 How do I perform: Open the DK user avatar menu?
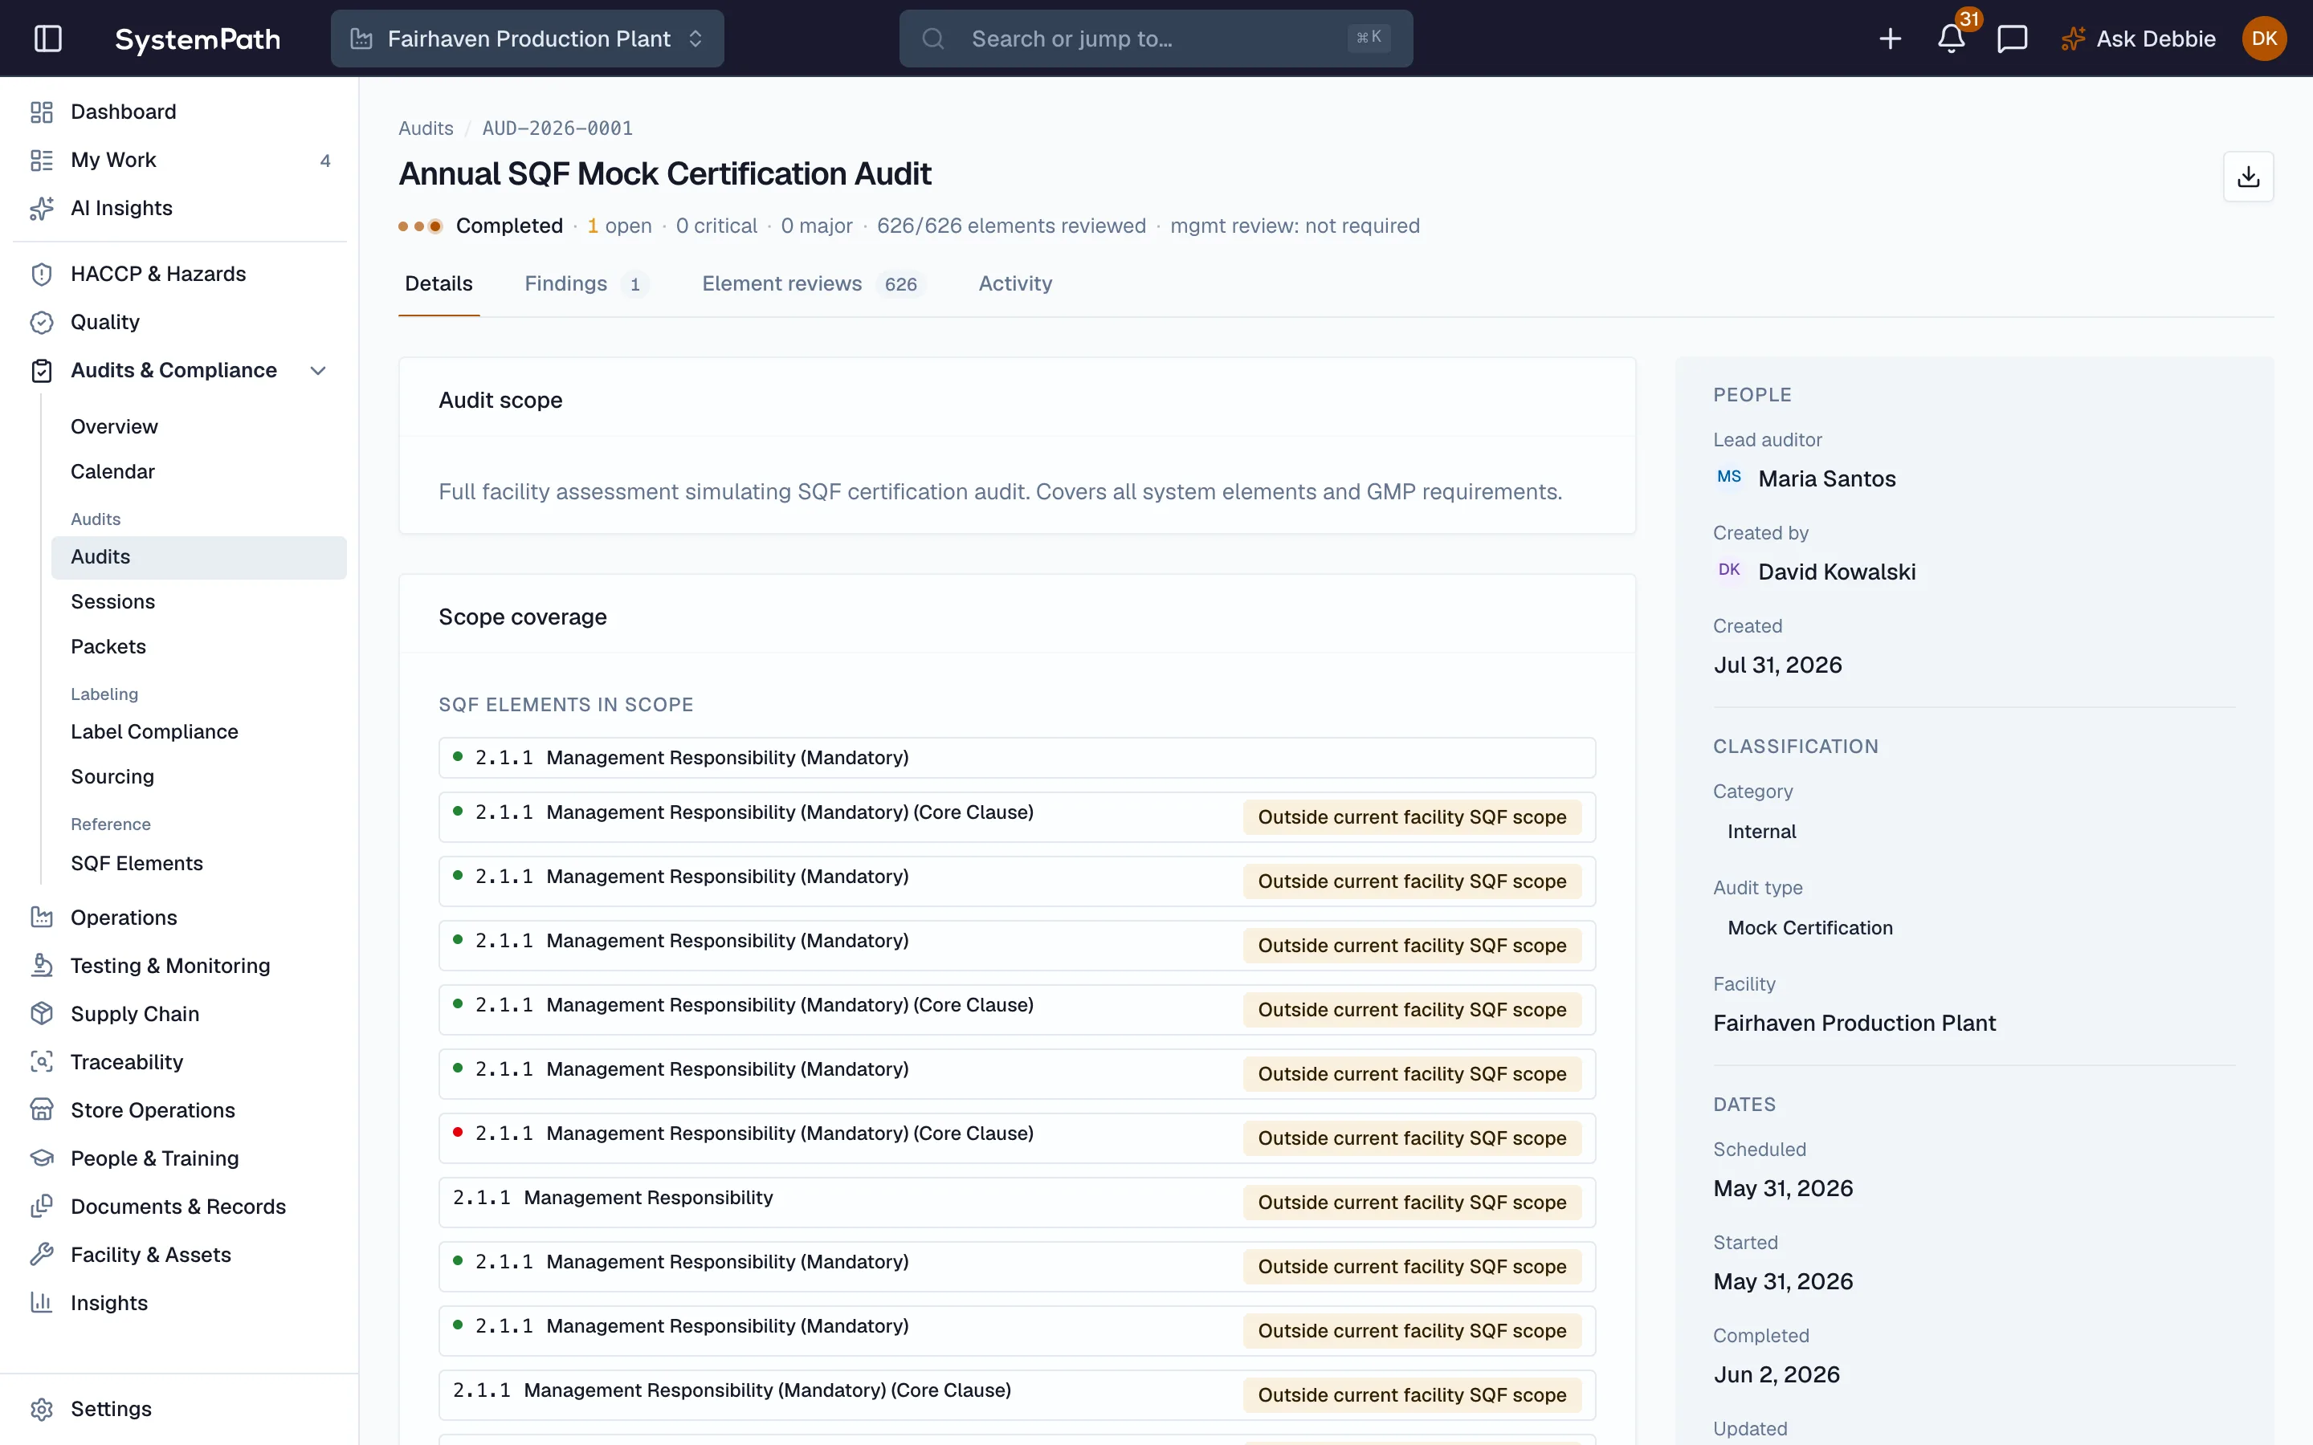[x=2263, y=39]
